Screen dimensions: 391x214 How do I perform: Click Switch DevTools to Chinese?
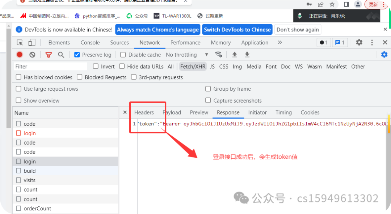click(237, 29)
